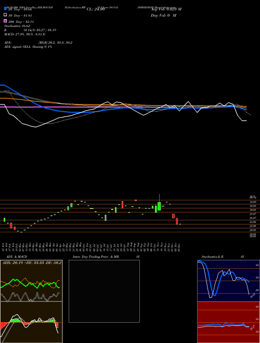Click the 'Stochastics & R' panel title
Viewport: 260px width, 343px height.
pyautogui.click(x=213, y=257)
